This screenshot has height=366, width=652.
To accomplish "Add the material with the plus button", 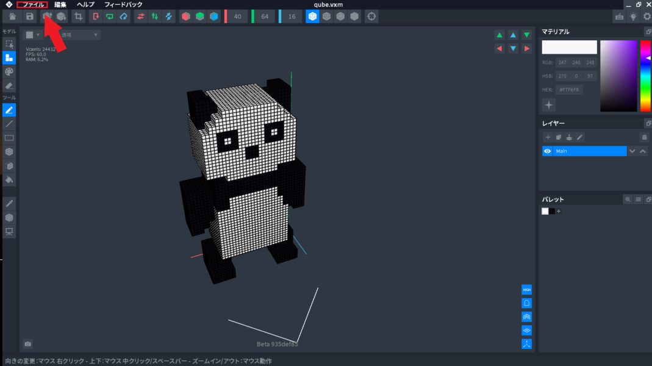I will pos(548,105).
